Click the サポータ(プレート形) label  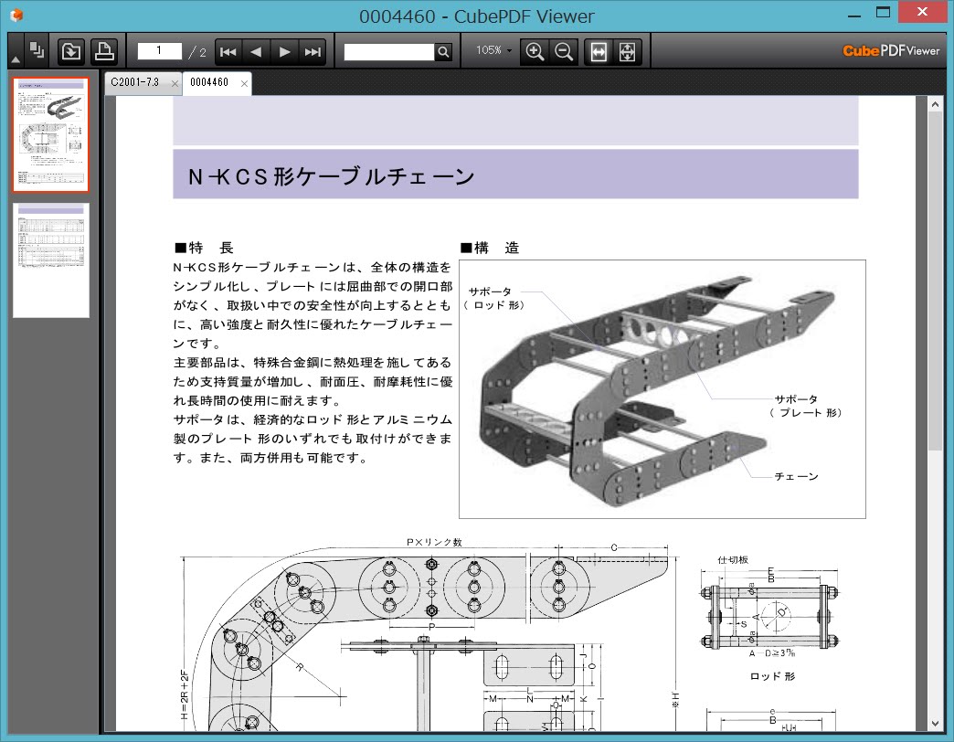coord(804,406)
